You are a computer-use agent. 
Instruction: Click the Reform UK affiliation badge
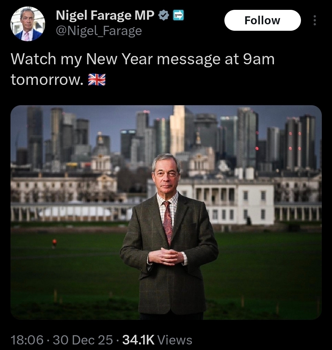coord(179,15)
